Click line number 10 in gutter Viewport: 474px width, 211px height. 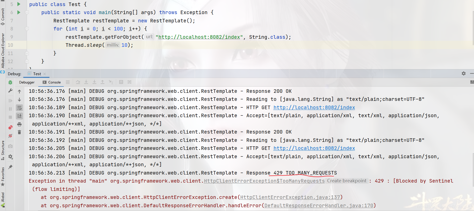(x=10, y=45)
